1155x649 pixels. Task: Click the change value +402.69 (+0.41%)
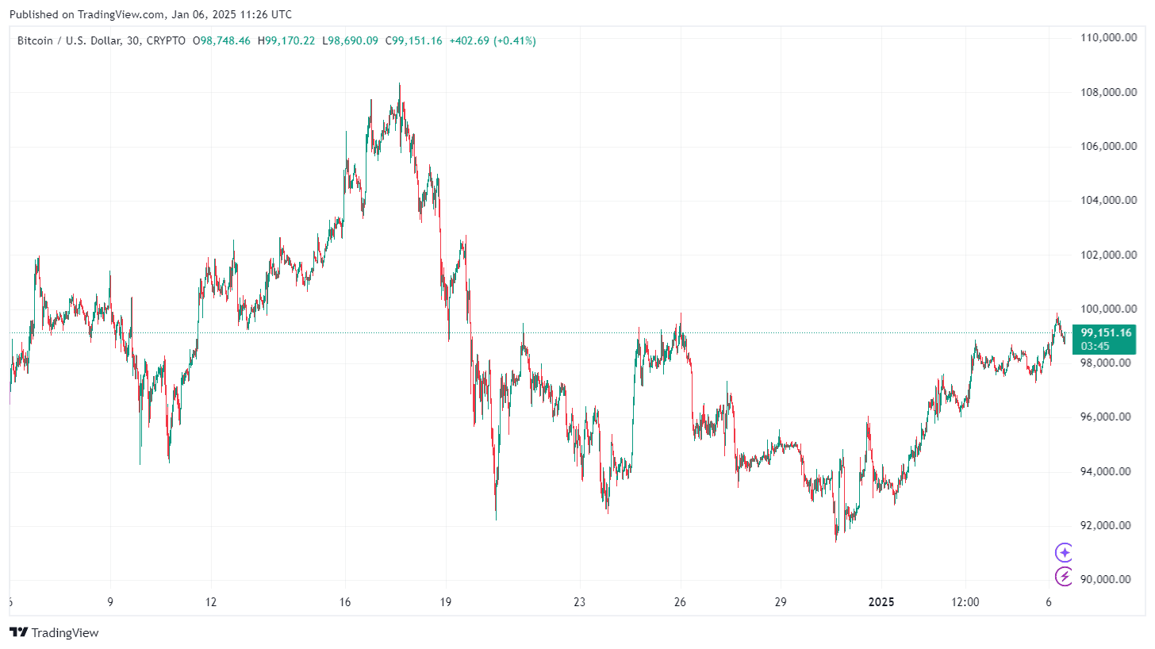click(x=492, y=40)
